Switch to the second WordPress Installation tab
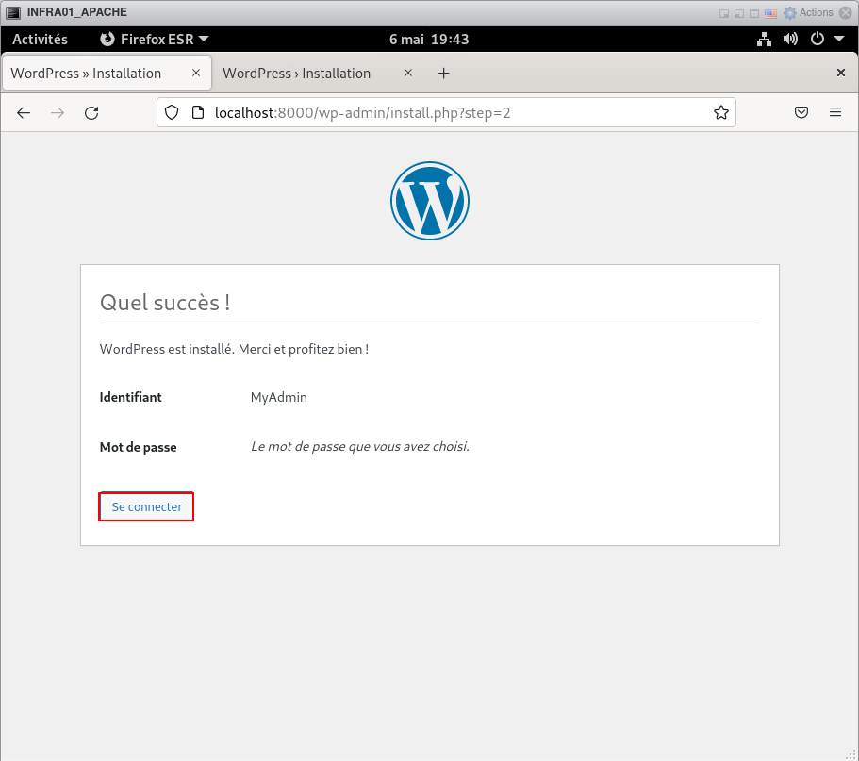859x761 pixels. (x=297, y=74)
